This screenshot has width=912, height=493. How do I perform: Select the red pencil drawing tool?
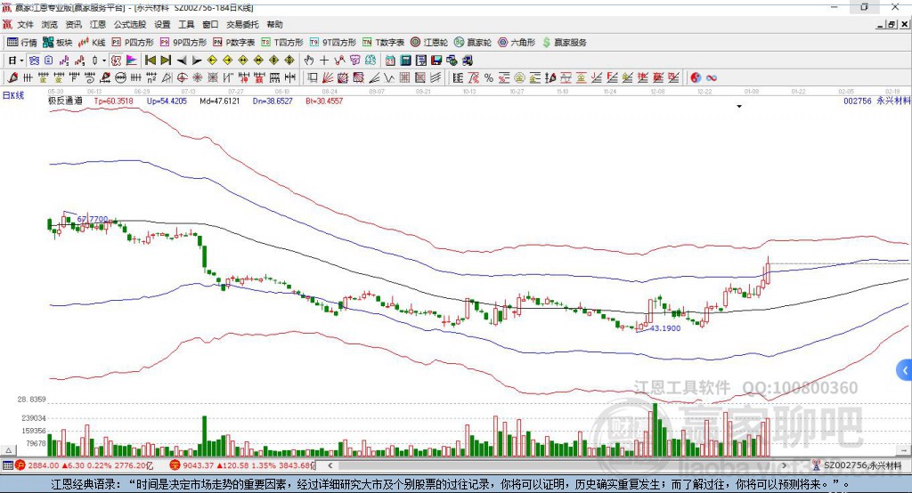[x=12, y=78]
